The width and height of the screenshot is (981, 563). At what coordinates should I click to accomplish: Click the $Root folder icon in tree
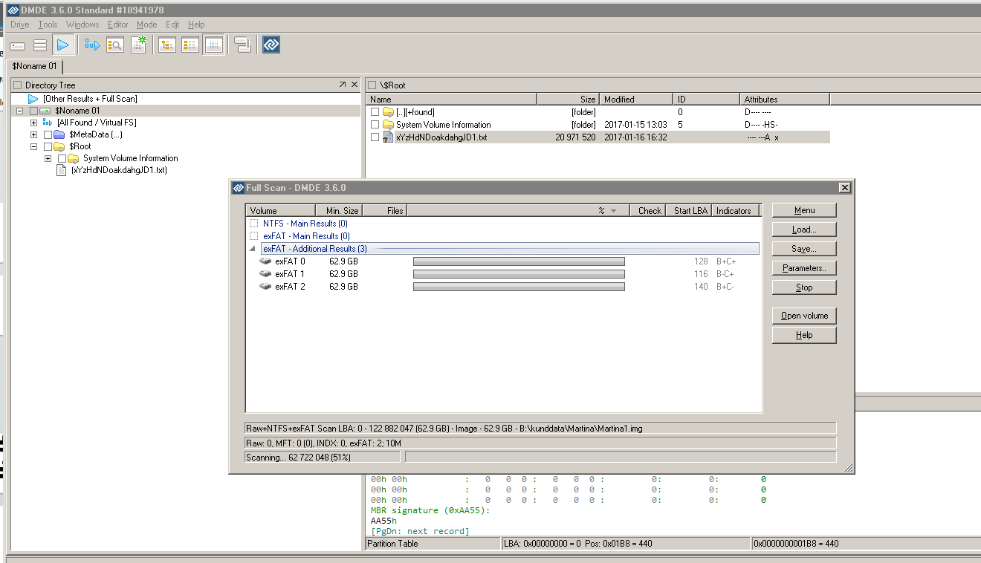tap(59, 146)
